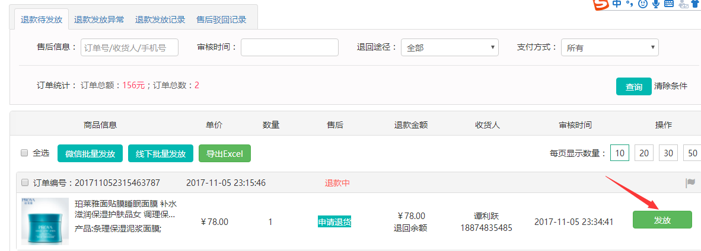Image resolution: width=701 pixels, height=251 pixels.
Task: Click the shirt skin icon
Action: (695, 4)
